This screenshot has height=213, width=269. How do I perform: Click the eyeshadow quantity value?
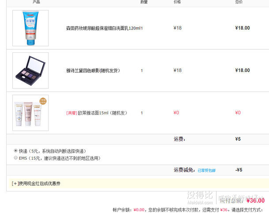[142, 70]
